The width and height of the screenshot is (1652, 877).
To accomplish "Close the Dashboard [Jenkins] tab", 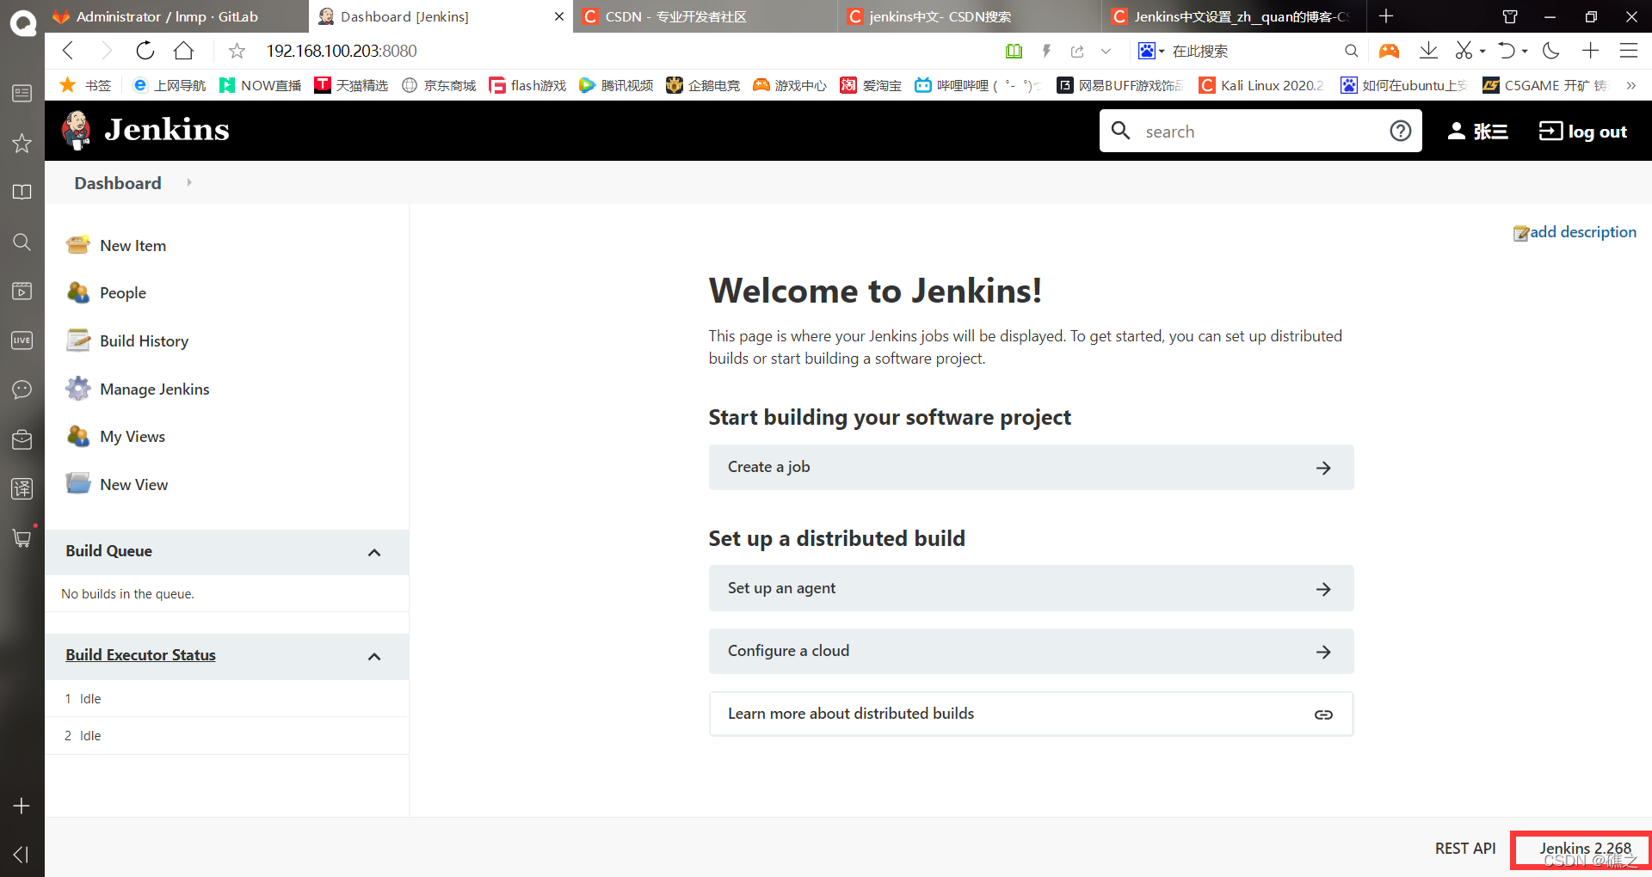I will [x=559, y=16].
